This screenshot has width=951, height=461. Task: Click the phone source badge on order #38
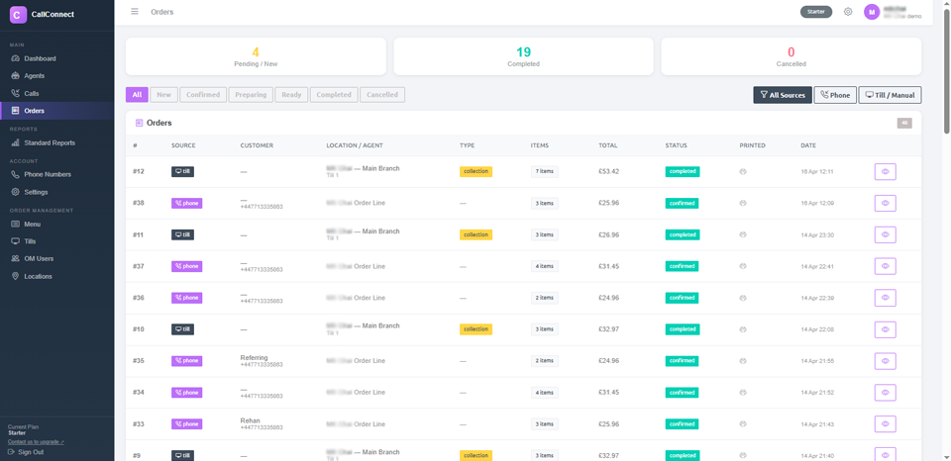[x=187, y=203]
